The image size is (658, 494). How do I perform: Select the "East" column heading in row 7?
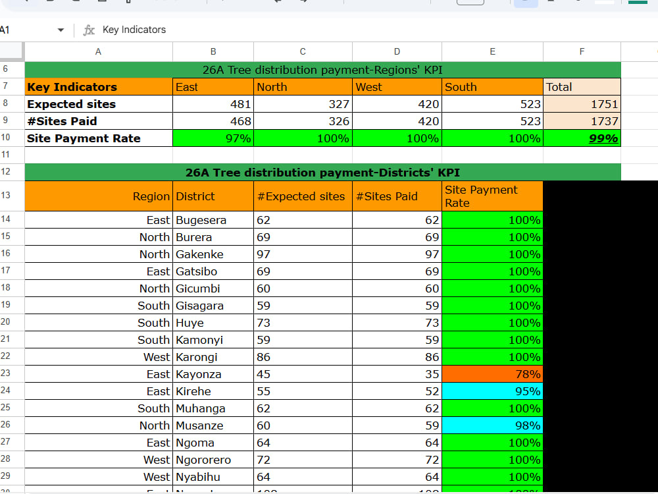click(213, 87)
